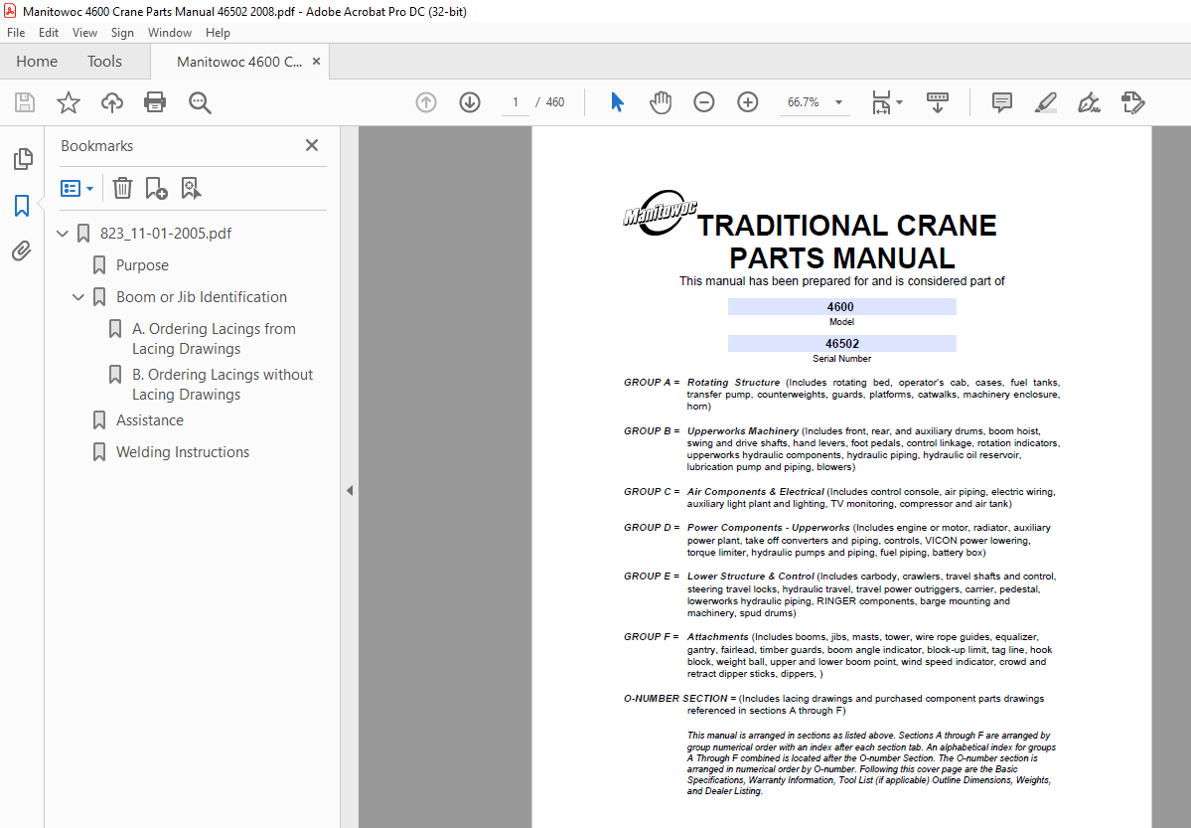Close the Manitowoc 4600 document tab
The height and width of the screenshot is (828, 1191).
point(317,62)
